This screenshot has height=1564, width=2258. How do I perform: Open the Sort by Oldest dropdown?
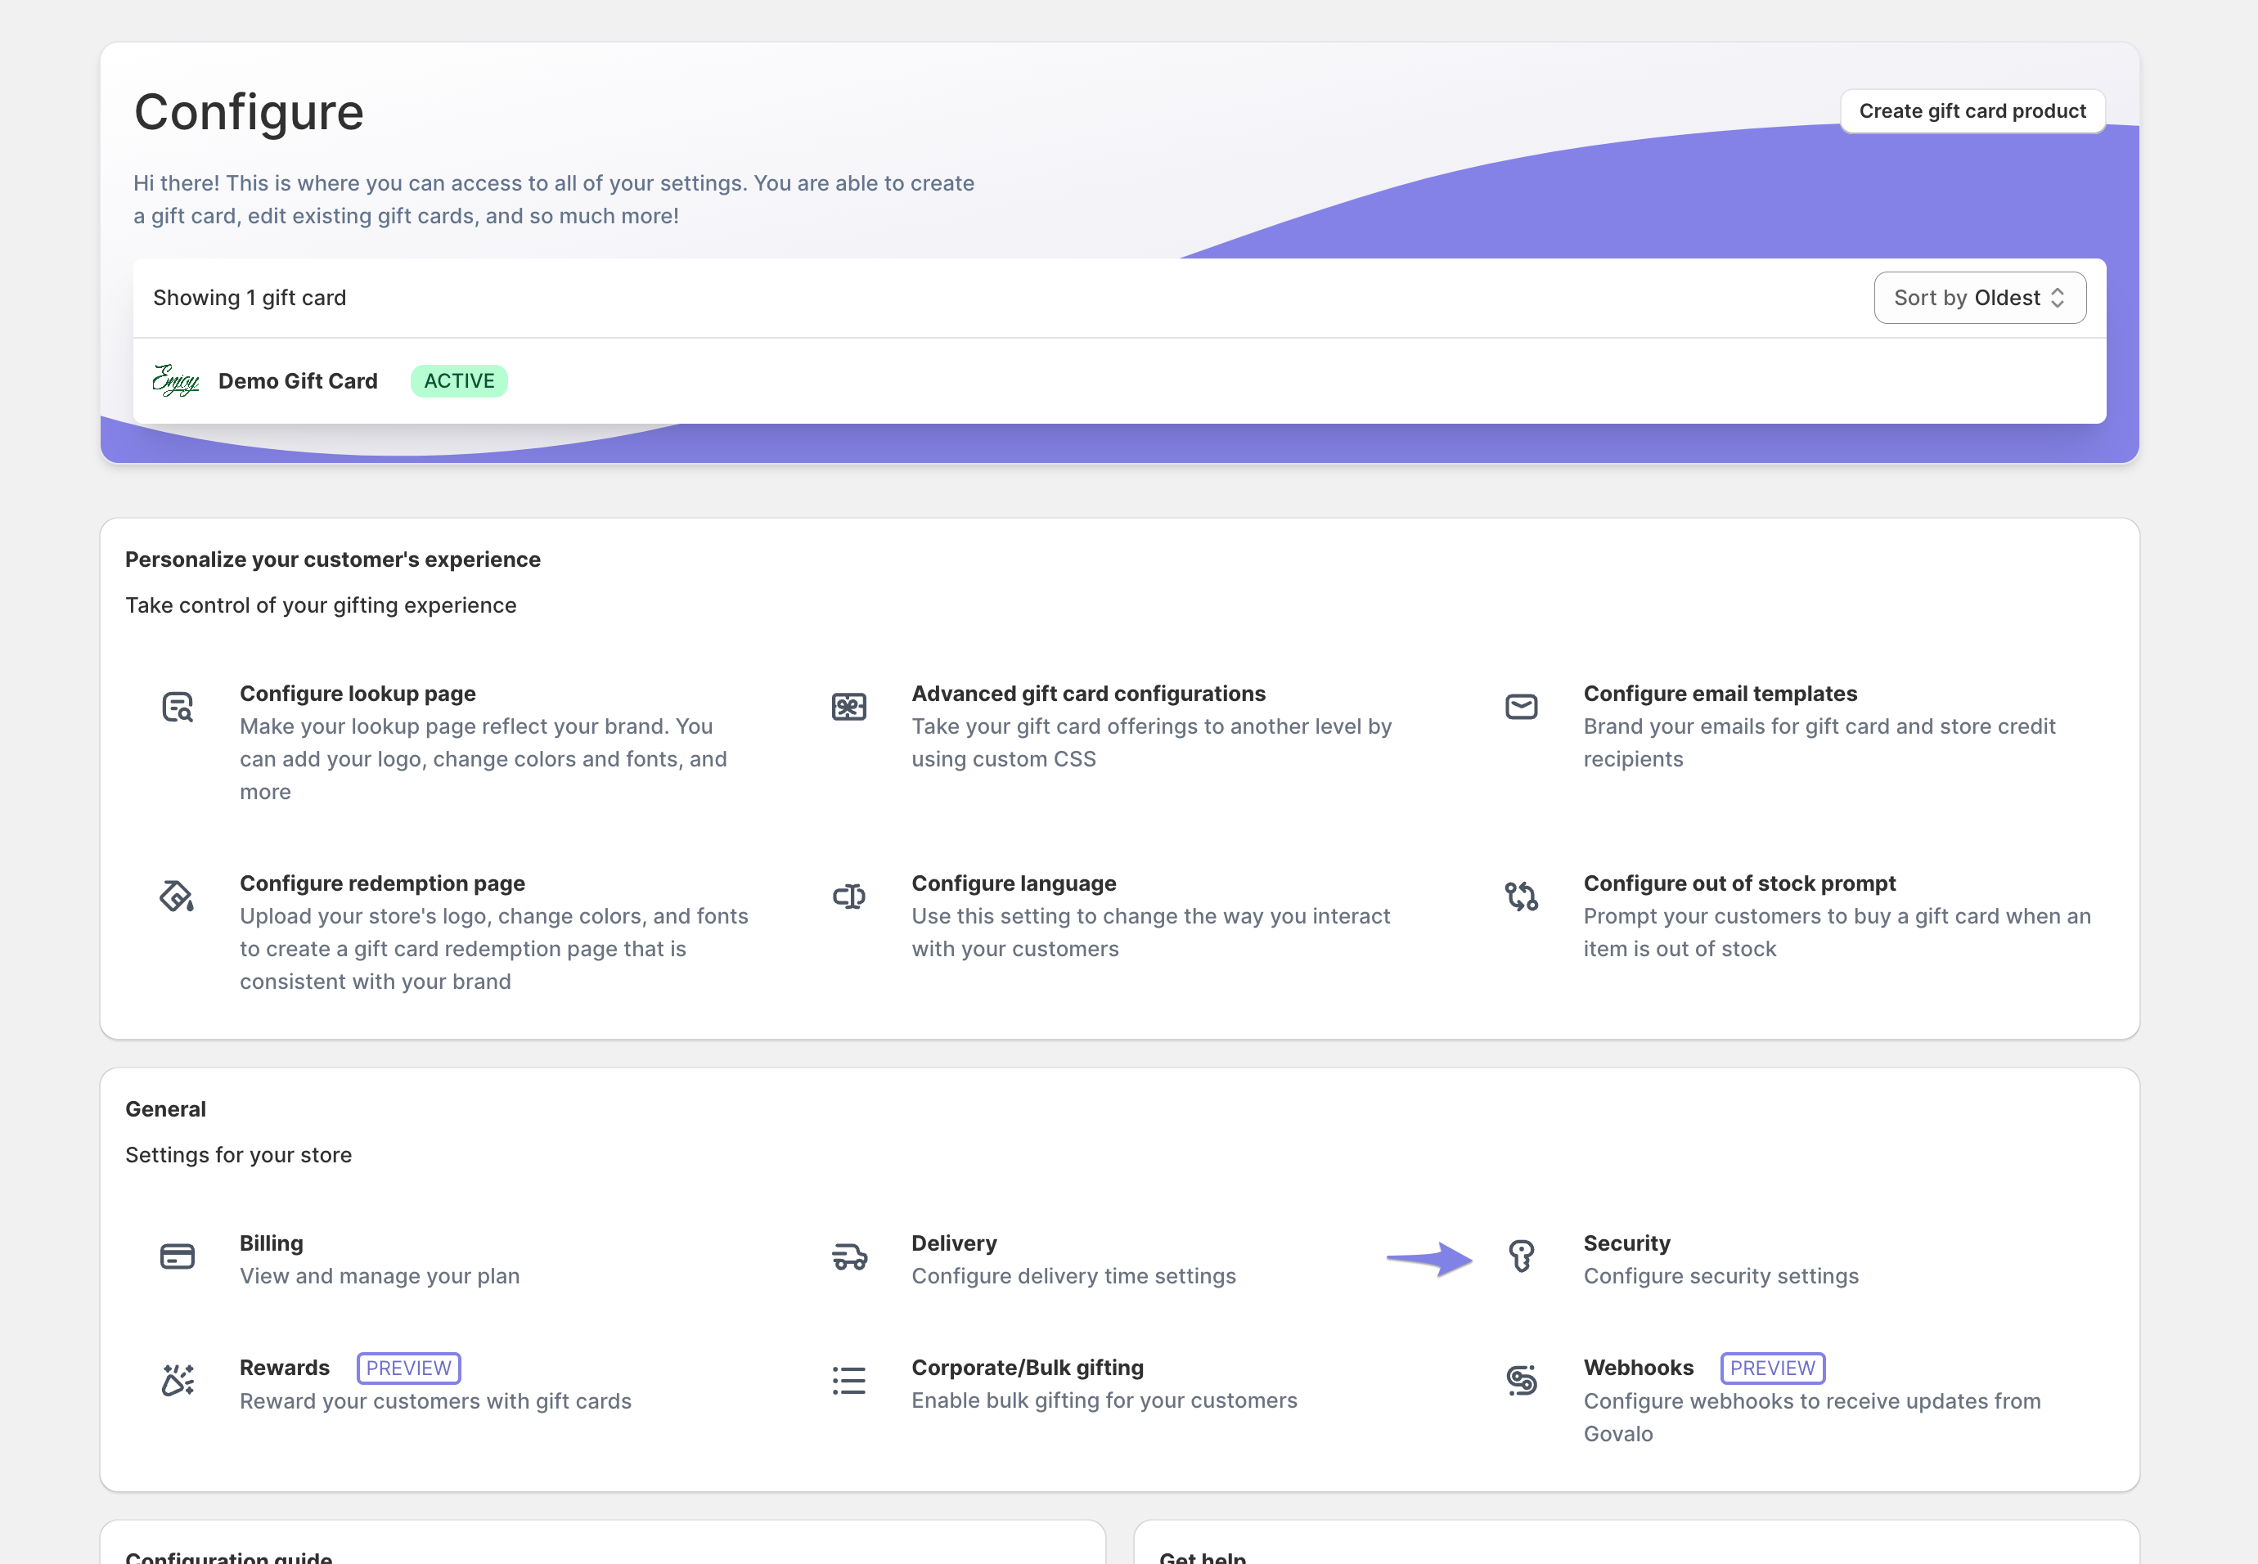click(x=1980, y=298)
